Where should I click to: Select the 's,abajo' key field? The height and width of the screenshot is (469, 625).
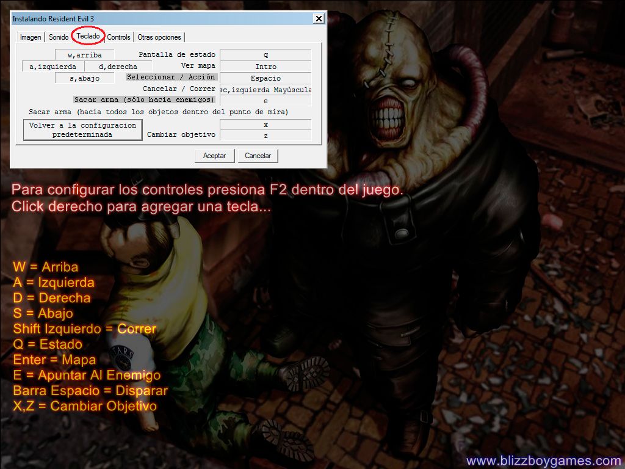pos(84,78)
